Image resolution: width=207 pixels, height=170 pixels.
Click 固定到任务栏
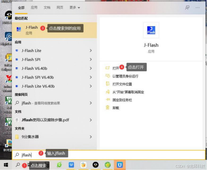point(122,100)
